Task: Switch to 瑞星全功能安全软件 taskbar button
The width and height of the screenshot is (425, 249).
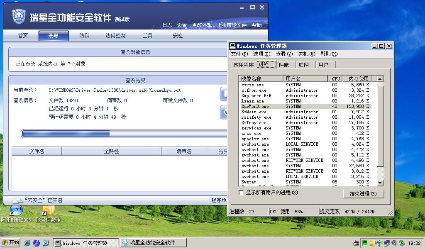Action: coord(154,243)
